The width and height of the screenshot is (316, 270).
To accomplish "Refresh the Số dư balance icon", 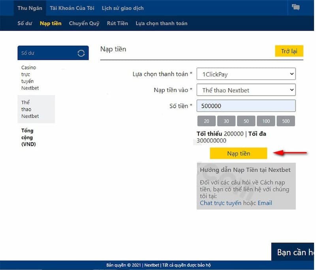I will click(81, 53).
